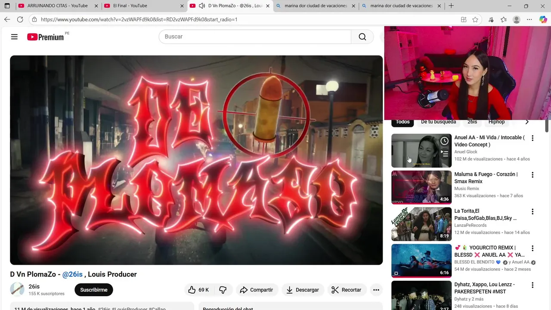View site information icon in address bar
The height and width of the screenshot is (310, 551).
(34, 19)
